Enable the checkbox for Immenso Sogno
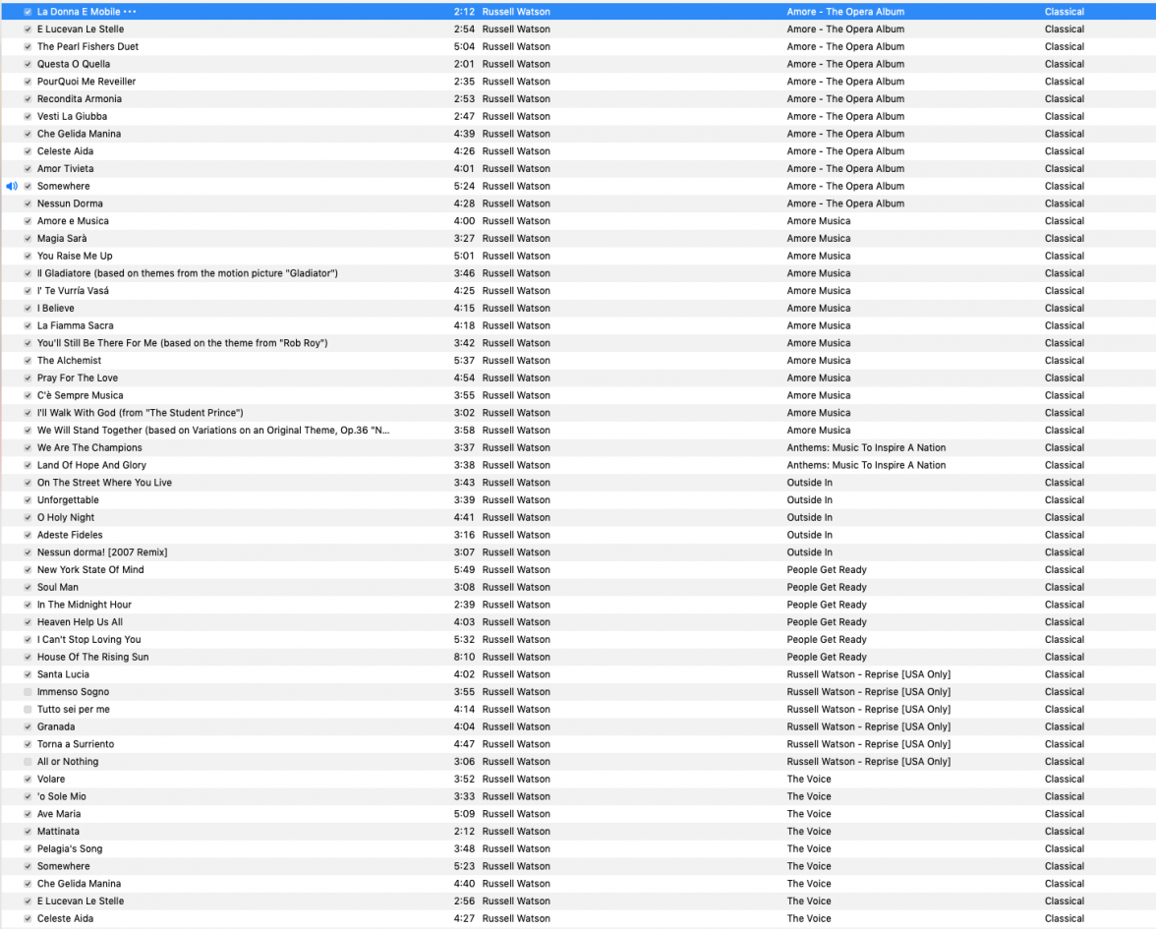This screenshot has width=1156, height=929. (x=28, y=691)
